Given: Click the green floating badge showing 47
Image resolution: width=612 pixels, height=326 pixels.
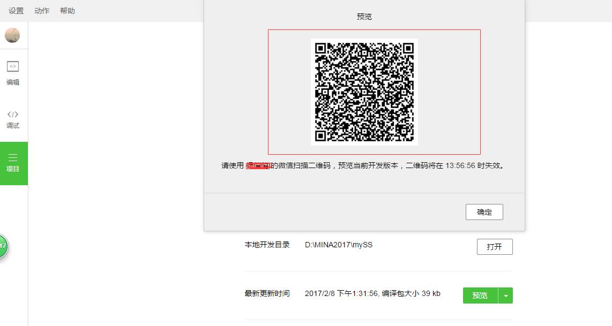Looking at the screenshot, I should point(3,246).
